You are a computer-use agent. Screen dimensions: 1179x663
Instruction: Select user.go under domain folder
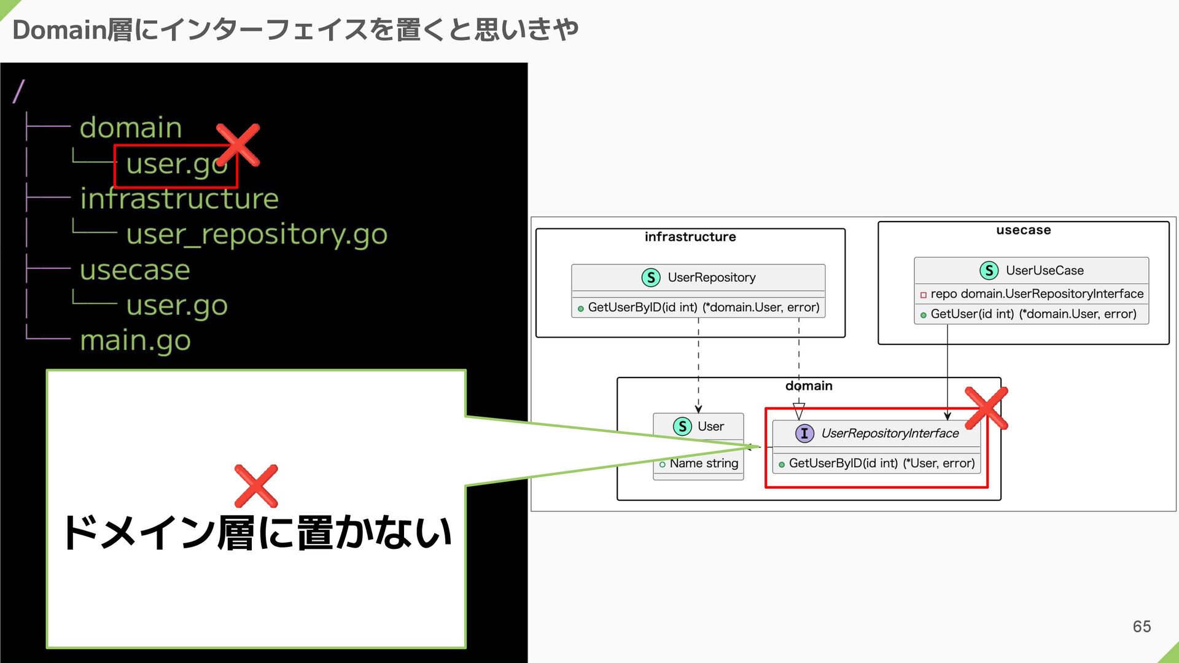click(x=177, y=165)
